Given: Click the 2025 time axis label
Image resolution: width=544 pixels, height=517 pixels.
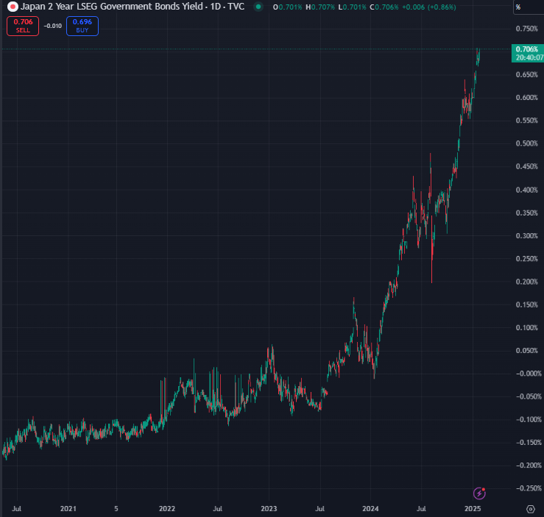Looking at the screenshot, I should [473, 508].
